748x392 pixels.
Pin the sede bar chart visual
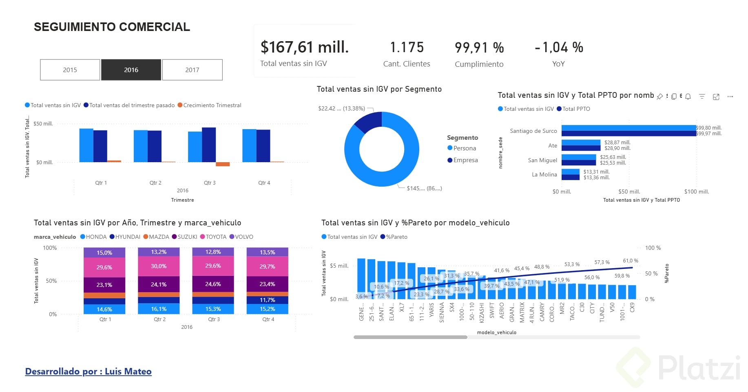click(659, 97)
